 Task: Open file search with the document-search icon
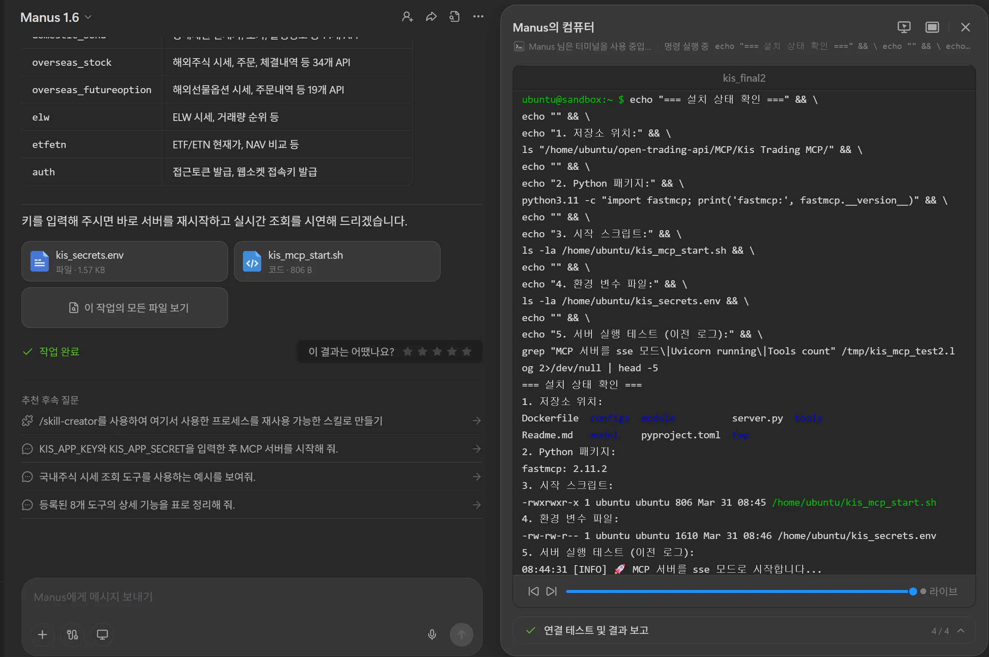pos(454,16)
